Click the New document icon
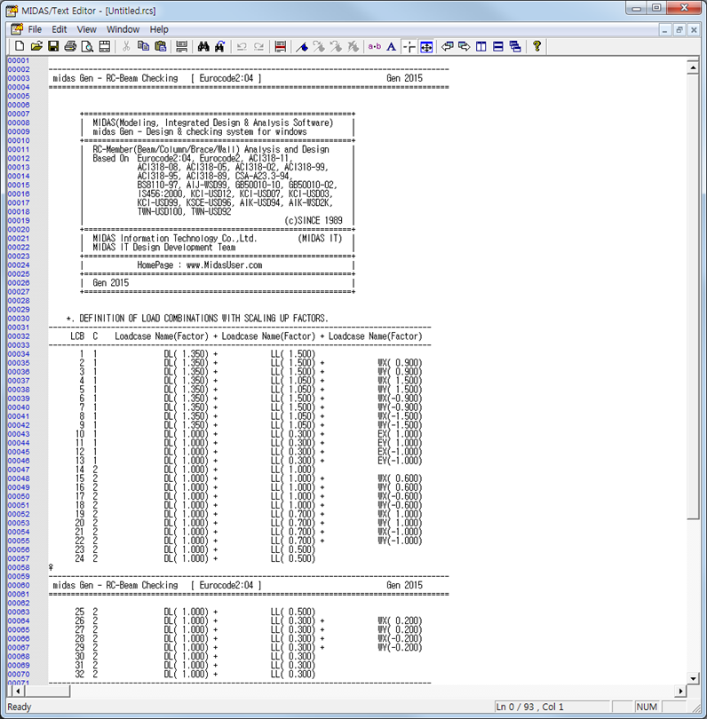The height and width of the screenshot is (719, 707). (x=20, y=46)
